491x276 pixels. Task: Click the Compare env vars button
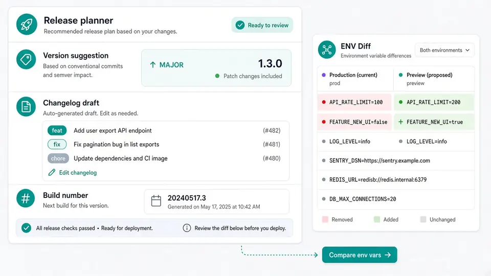point(360,255)
